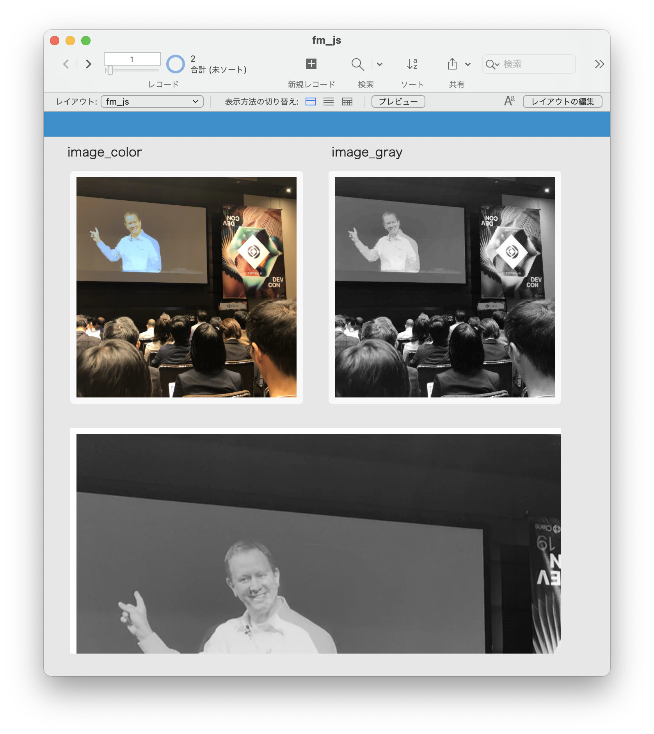Click the image_gray container photo
The height and width of the screenshot is (734, 654).
tap(445, 287)
